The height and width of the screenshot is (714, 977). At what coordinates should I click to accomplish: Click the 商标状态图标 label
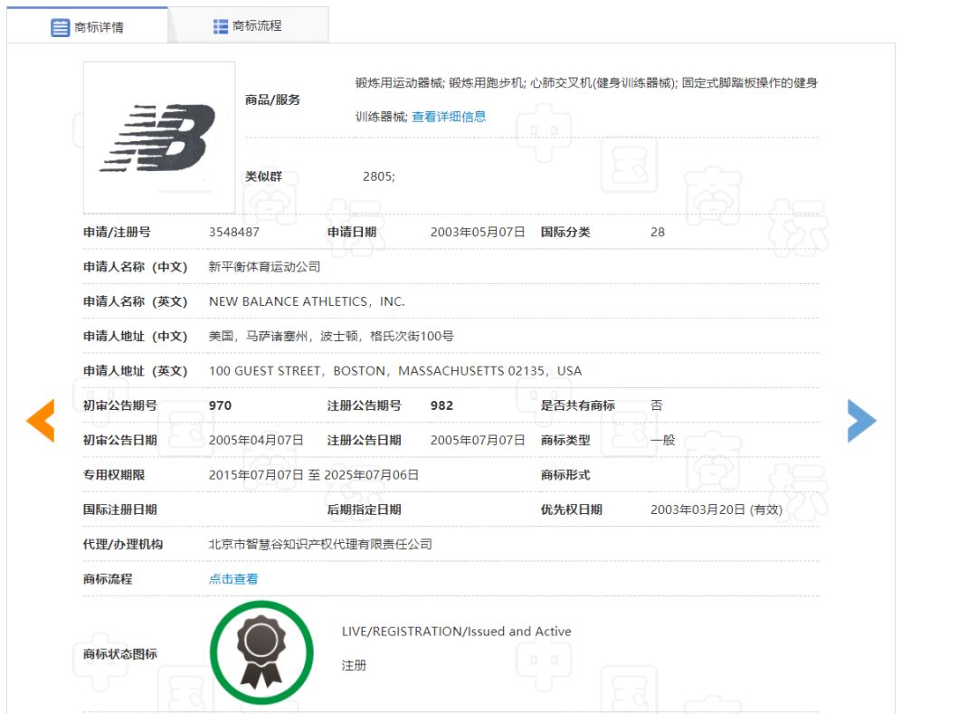click(x=120, y=653)
